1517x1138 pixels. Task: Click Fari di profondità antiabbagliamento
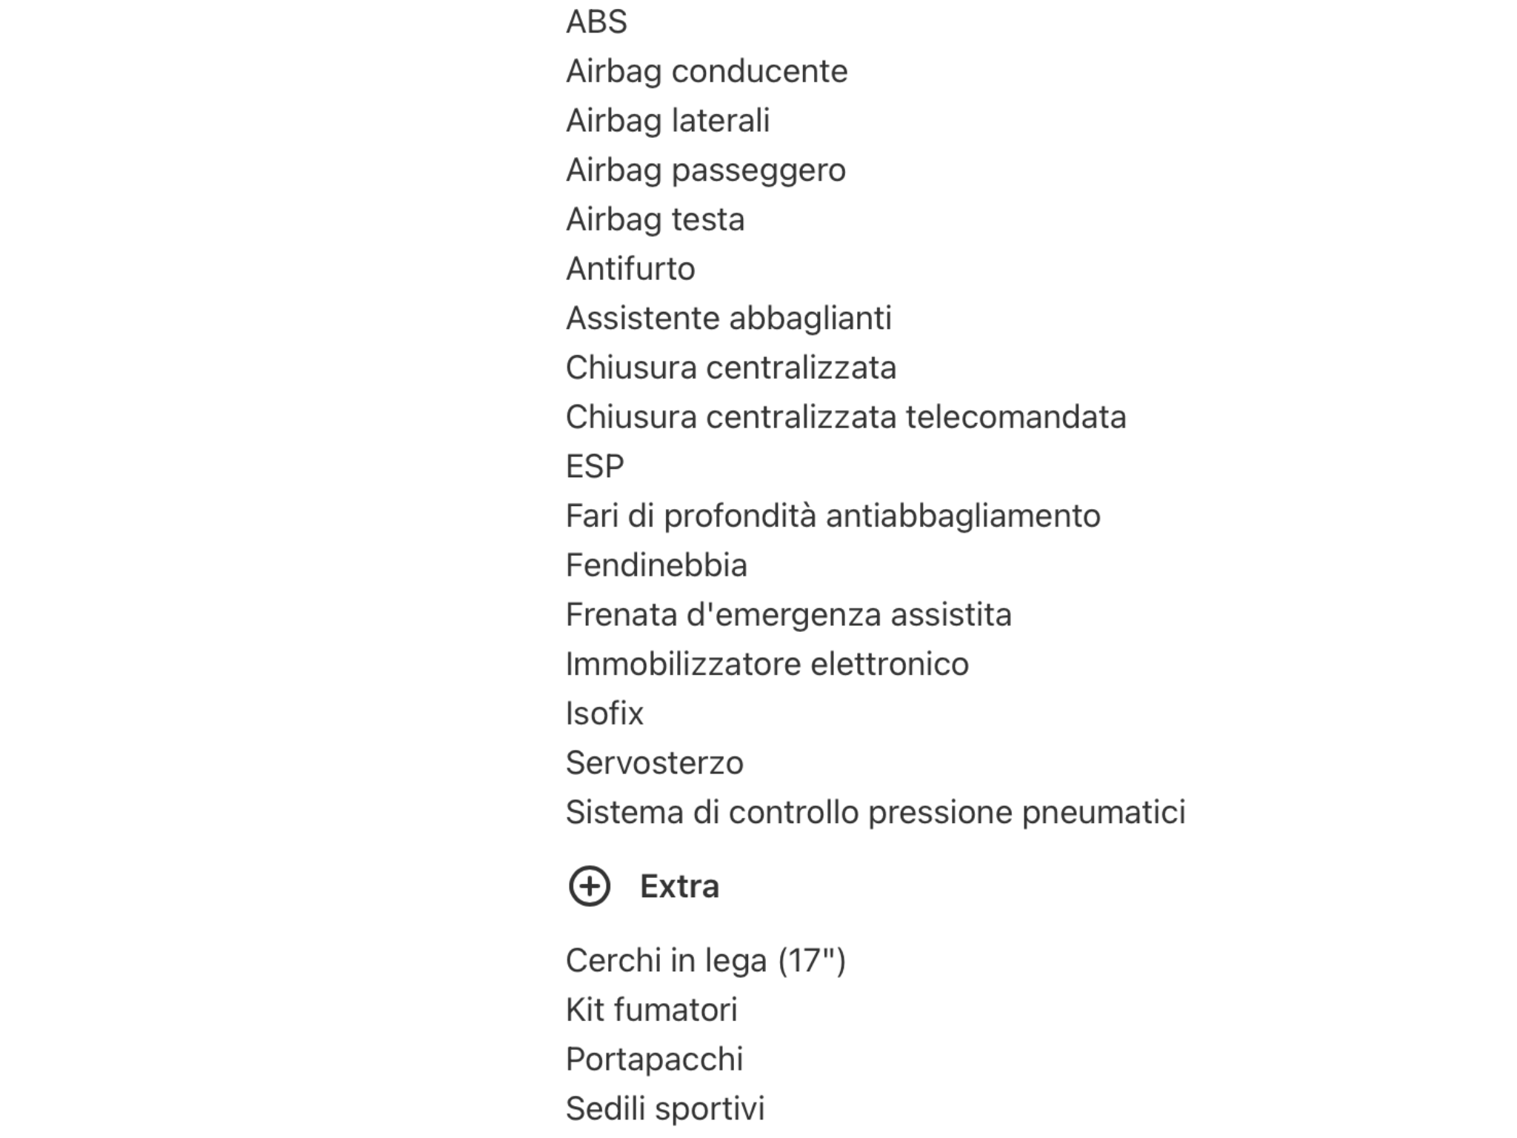tap(833, 516)
